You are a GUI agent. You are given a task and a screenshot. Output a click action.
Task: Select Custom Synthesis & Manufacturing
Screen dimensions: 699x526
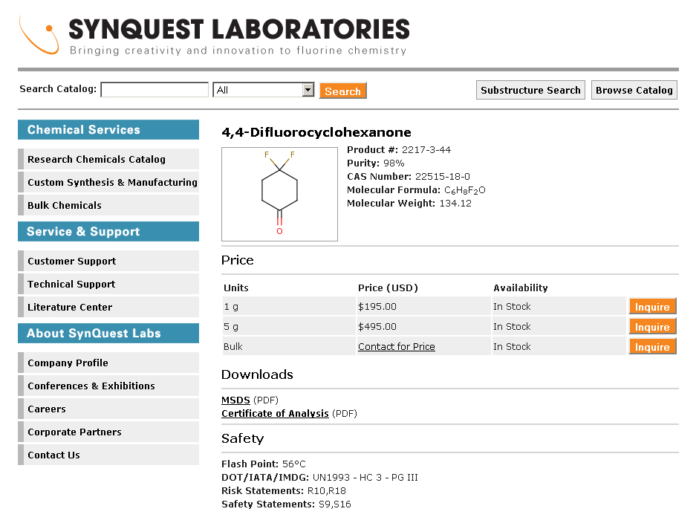pos(112,182)
